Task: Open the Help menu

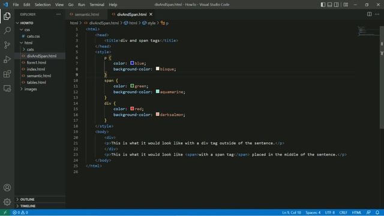Action: click(x=113, y=5)
